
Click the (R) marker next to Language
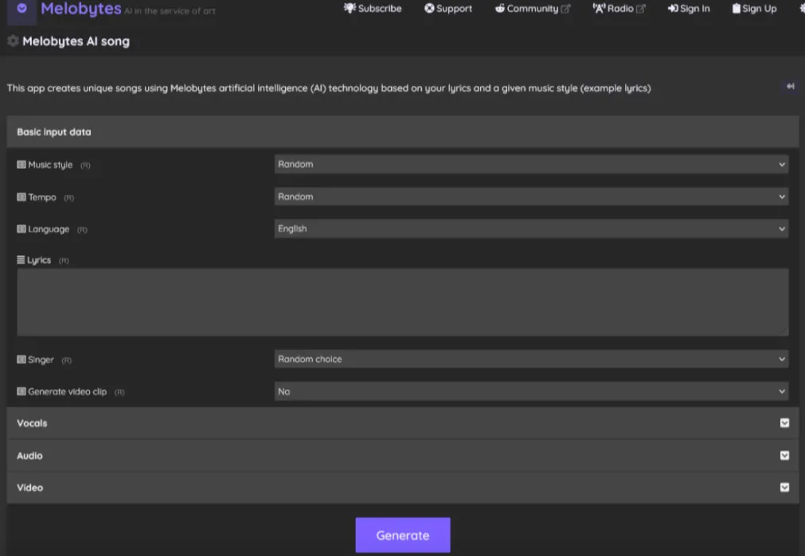coord(82,230)
